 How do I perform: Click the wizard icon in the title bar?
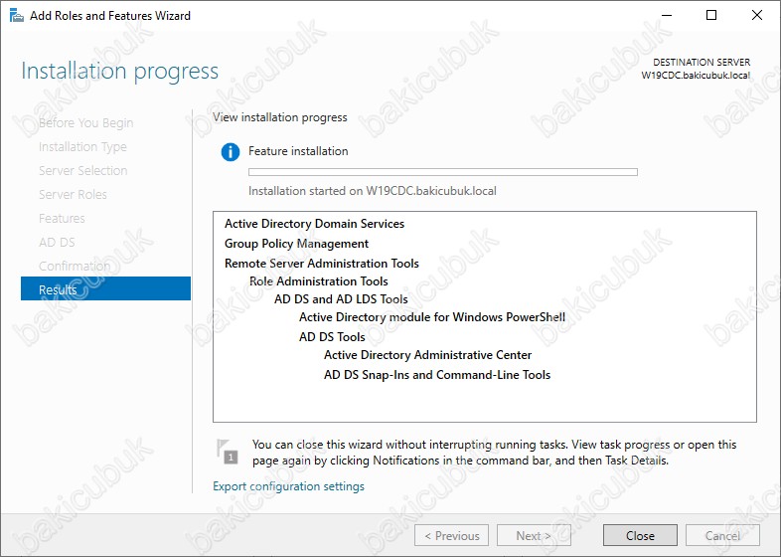point(17,16)
